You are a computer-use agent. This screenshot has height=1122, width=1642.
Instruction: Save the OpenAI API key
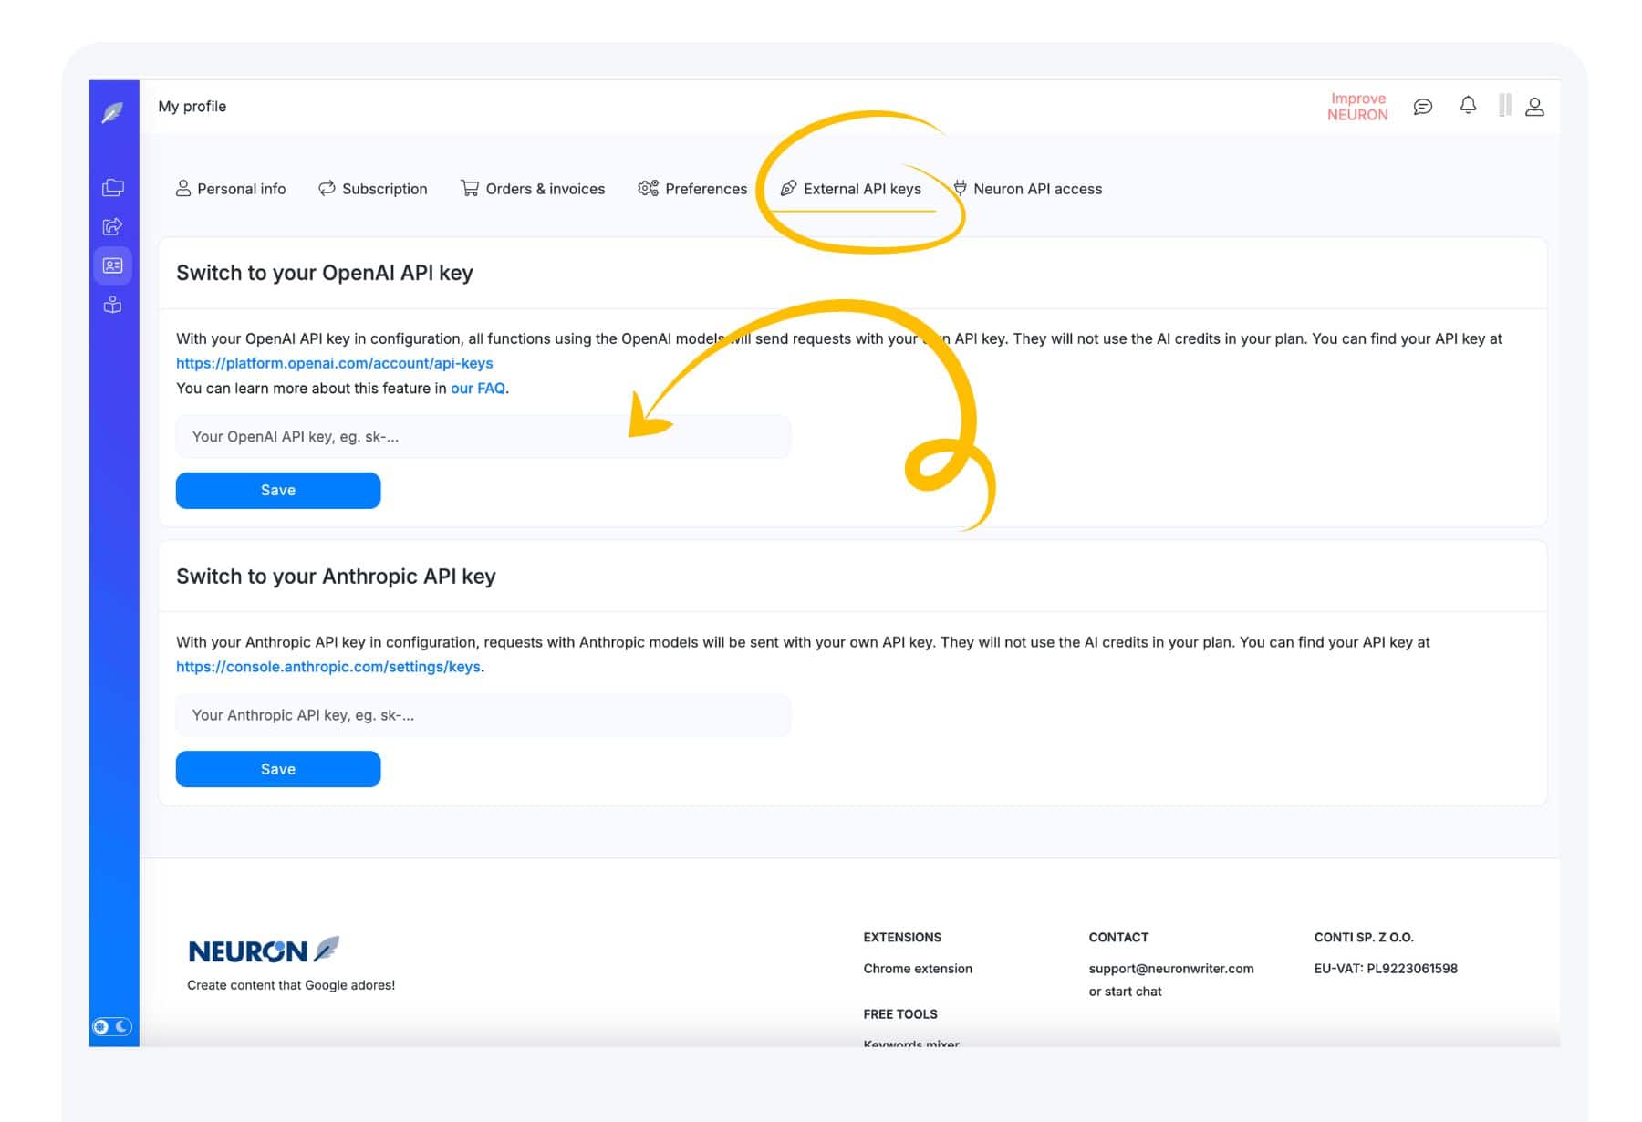(x=278, y=491)
